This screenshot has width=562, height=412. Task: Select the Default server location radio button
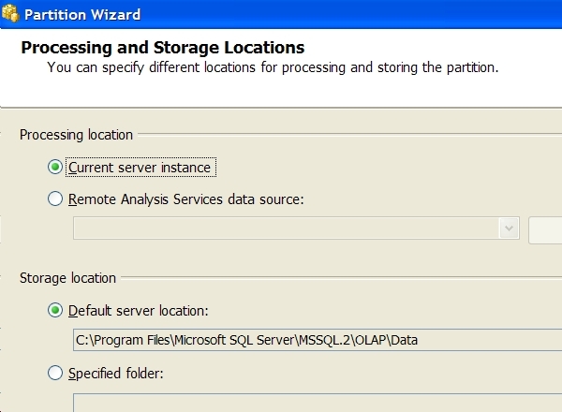55,310
